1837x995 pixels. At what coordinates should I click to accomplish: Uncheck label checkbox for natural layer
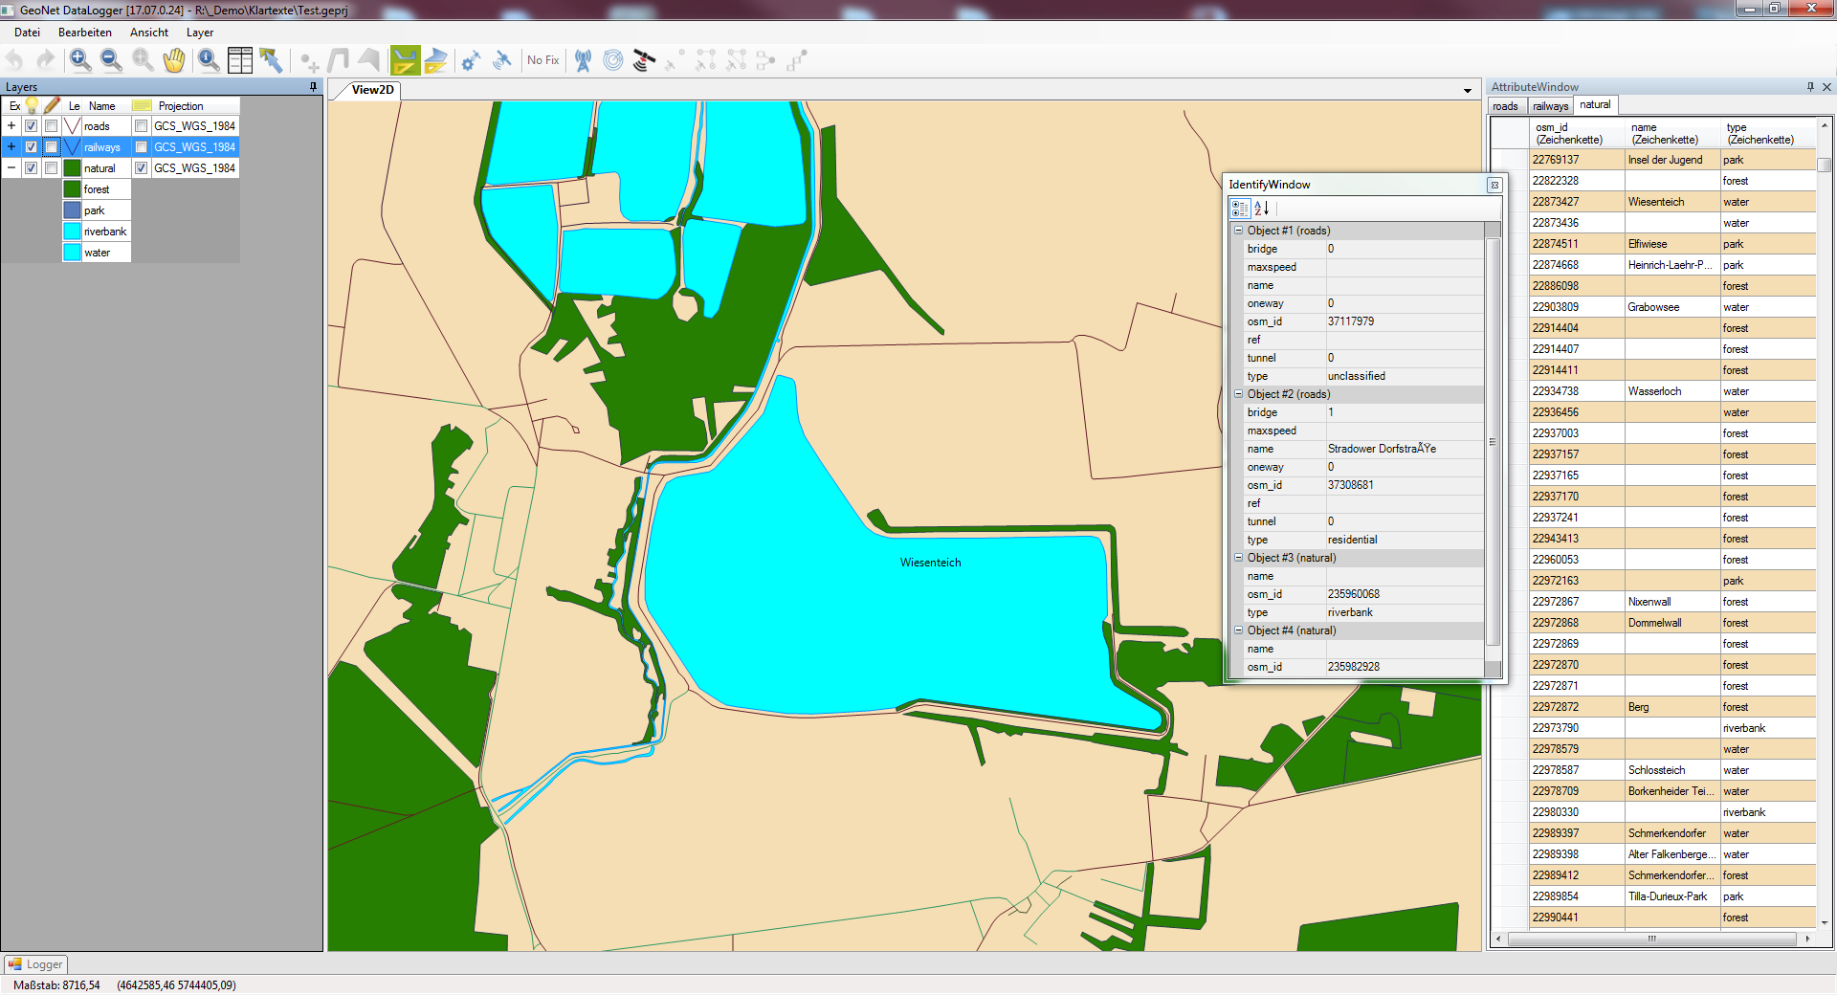coord(142,168)
